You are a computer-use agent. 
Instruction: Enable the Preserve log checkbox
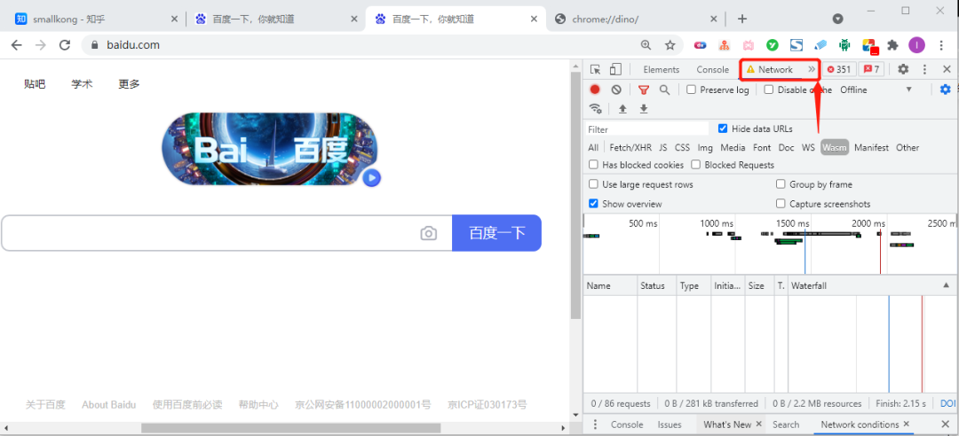point(691,90)
